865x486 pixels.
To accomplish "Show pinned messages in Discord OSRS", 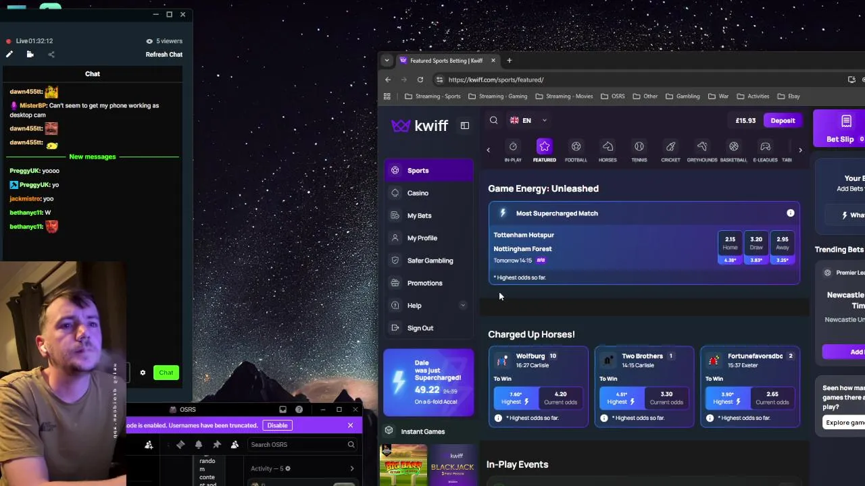I will (x=217, y=445).
